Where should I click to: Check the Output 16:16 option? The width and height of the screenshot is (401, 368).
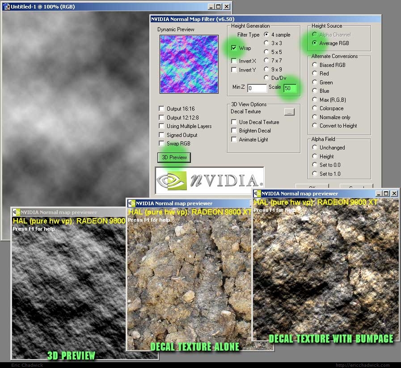coord(161,109)
